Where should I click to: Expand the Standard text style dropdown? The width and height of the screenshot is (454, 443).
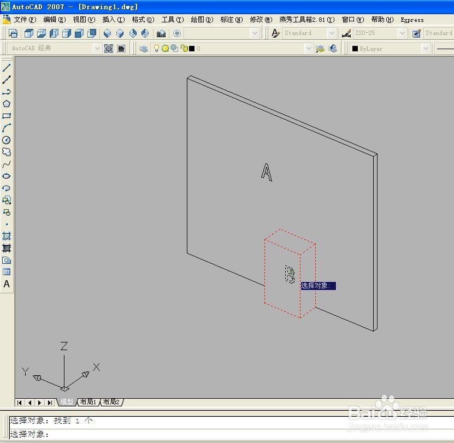[x=332, y=33]
